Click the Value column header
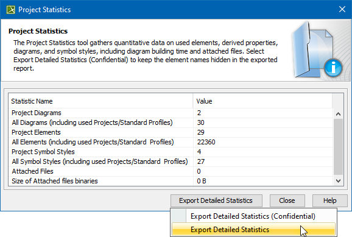352x237 pixels. (x=262, y=101)
